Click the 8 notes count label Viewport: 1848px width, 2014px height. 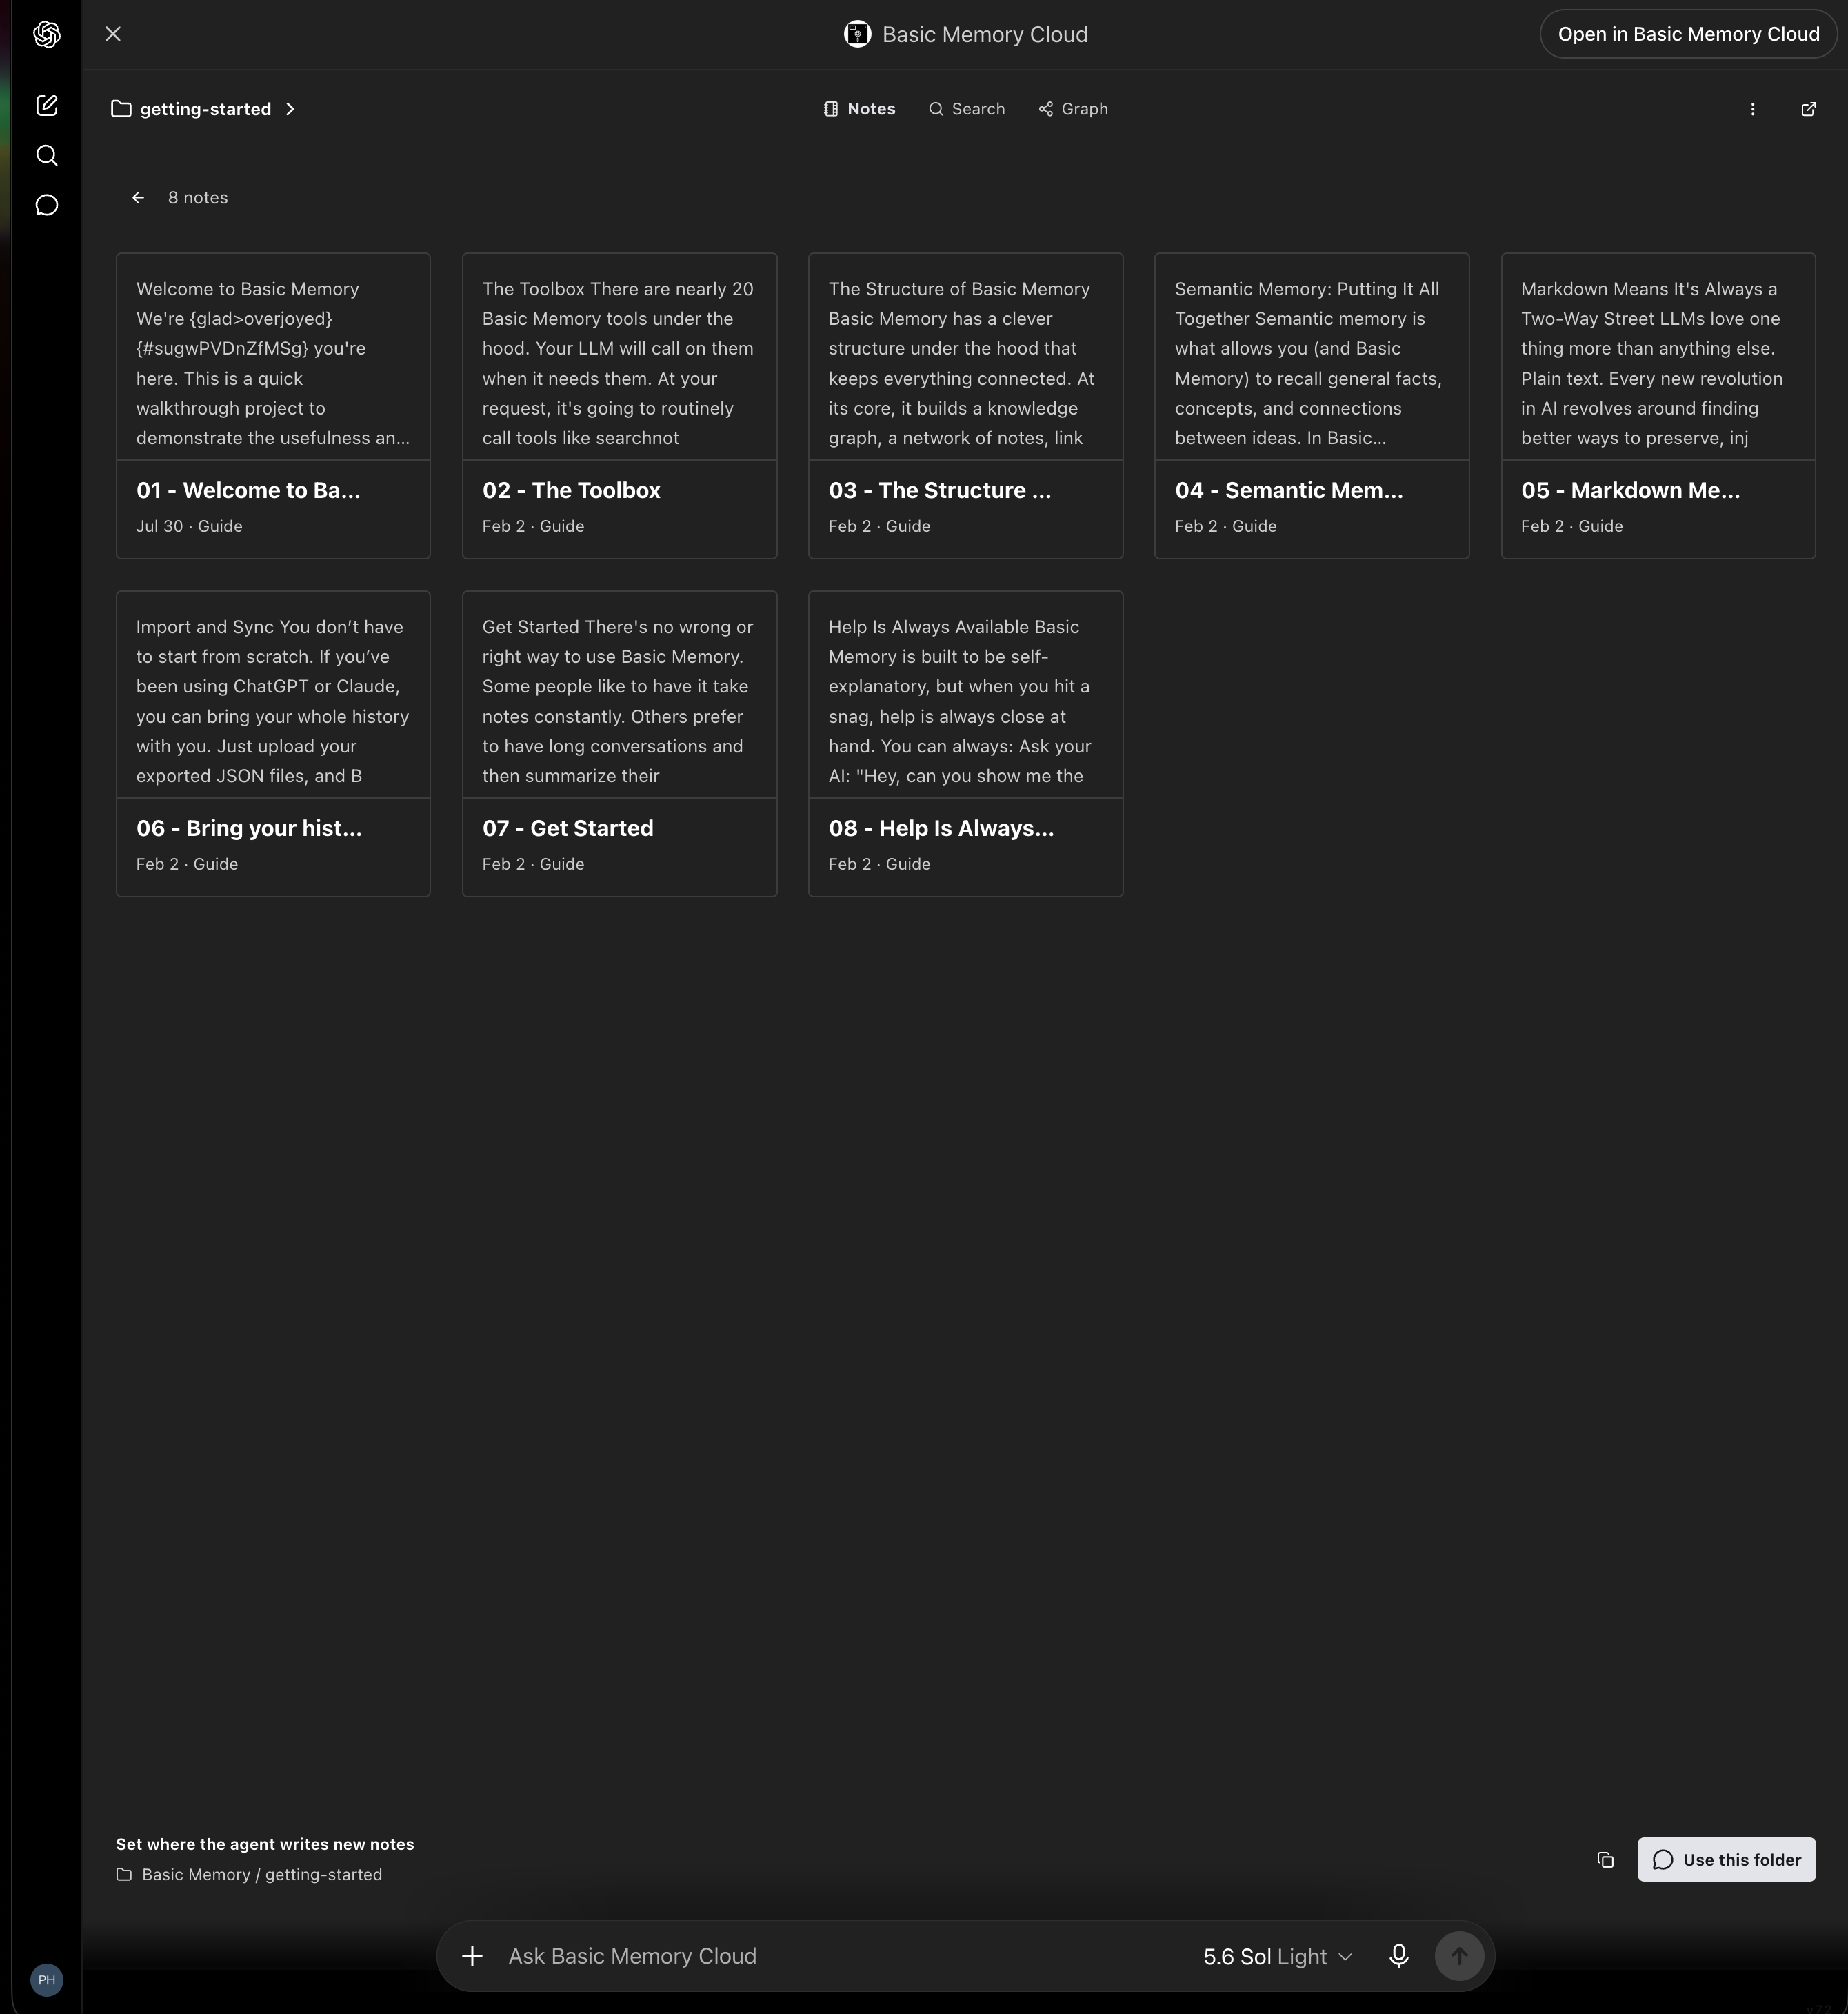tap(198, 198)
